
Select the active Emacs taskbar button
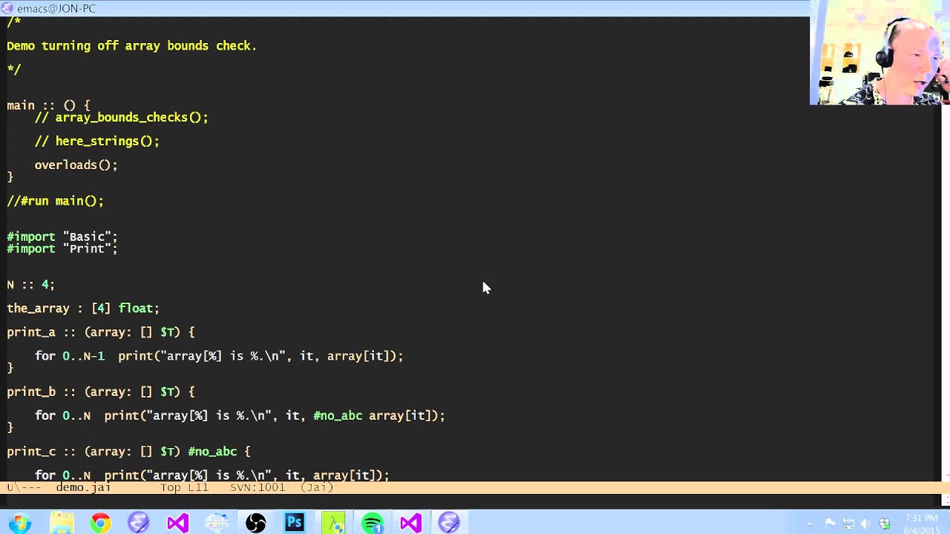point(449,523)
